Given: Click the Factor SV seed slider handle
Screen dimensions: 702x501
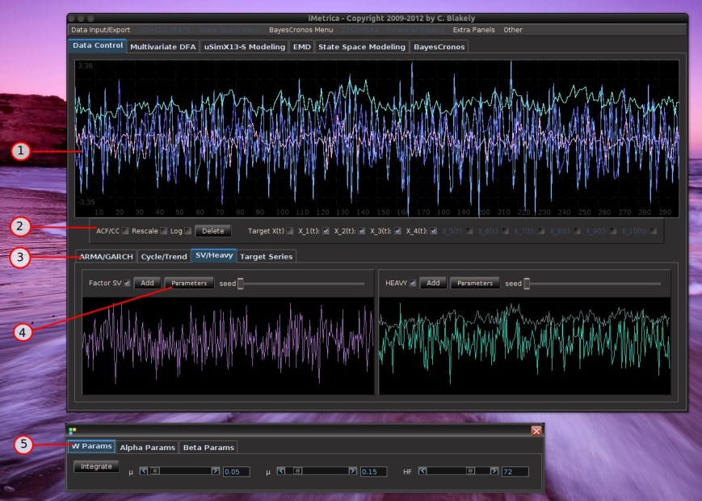Looking at the screenshot, I should point(241,284).
